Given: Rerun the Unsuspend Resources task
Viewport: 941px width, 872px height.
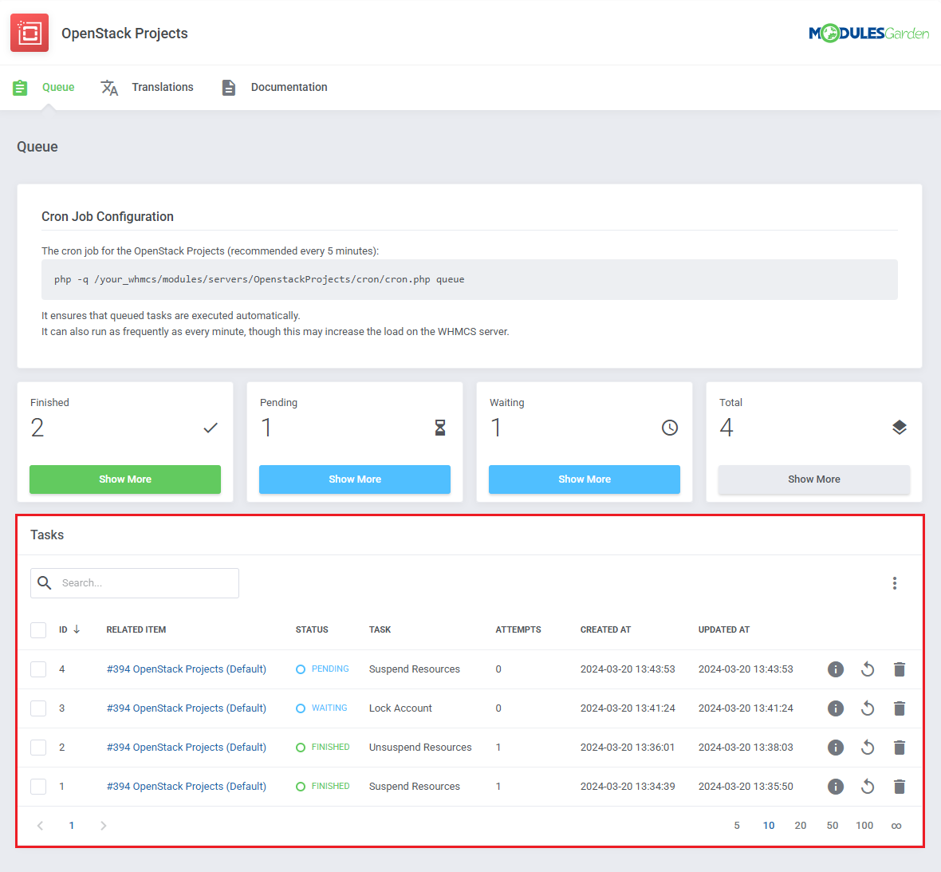Looking at the screenshot, I should point(867,747).
